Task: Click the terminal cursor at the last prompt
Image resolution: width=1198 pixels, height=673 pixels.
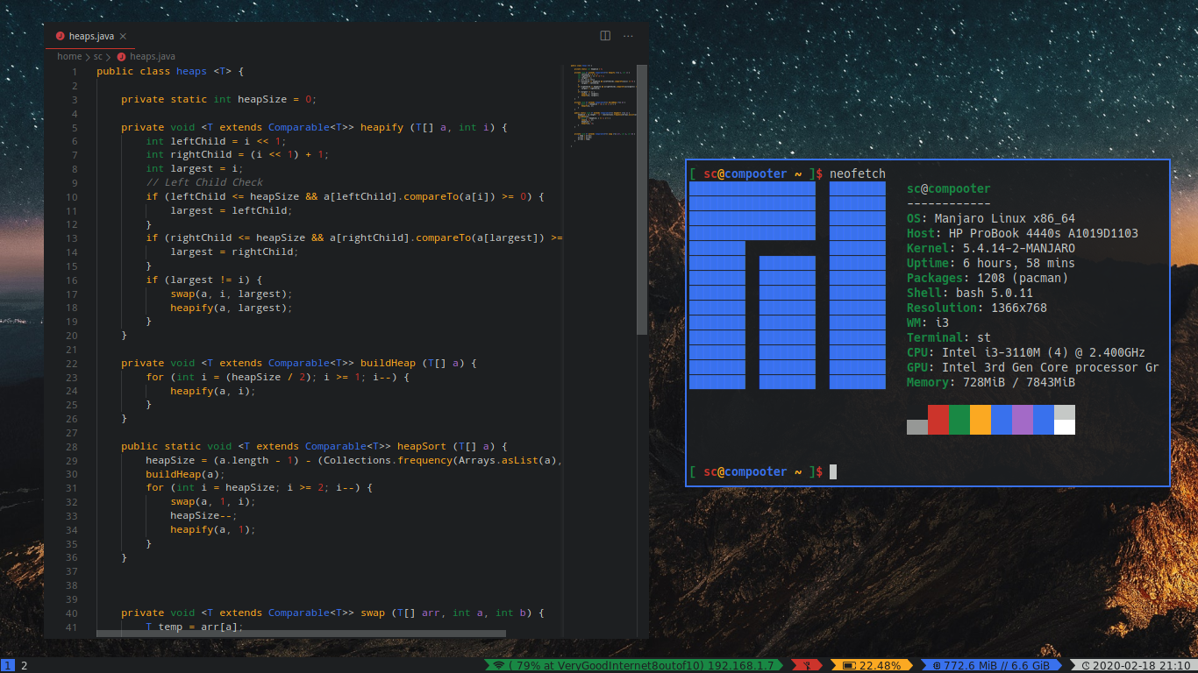Action: pyautogui.click(x=833, y=471)
